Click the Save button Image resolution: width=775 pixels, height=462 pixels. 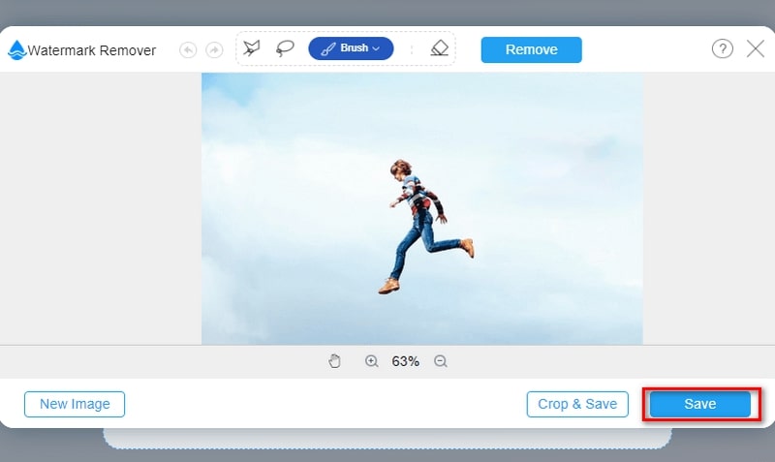click(x=699, y=404)
